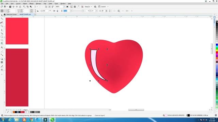Viewport: 218px width, 122px height.
Task: Click the Open folder icon
Action: click(x=5, y=7)
